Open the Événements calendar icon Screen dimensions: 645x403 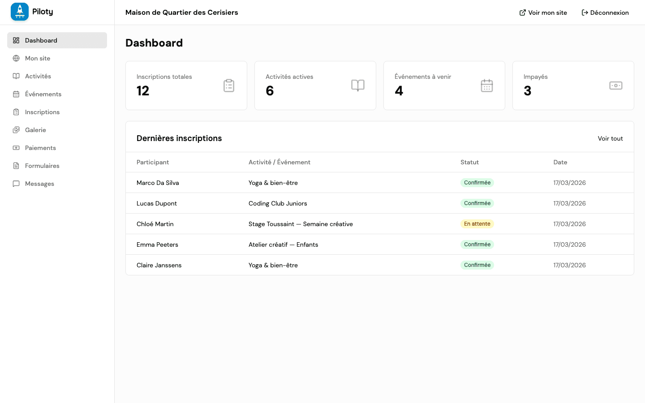pyautogui.click(x=16, y=94)
